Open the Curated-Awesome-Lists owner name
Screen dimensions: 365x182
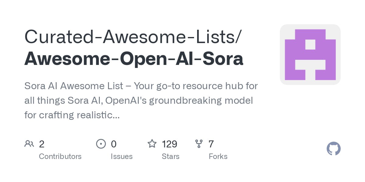133,37
